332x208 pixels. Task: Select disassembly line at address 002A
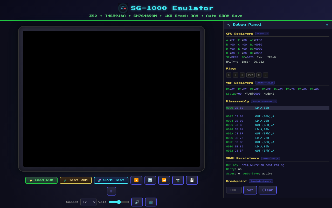coord(278,134)
